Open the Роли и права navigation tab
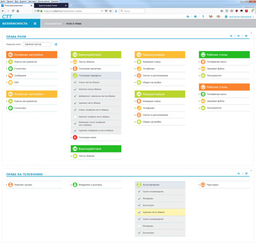 (x=74, y=23)
